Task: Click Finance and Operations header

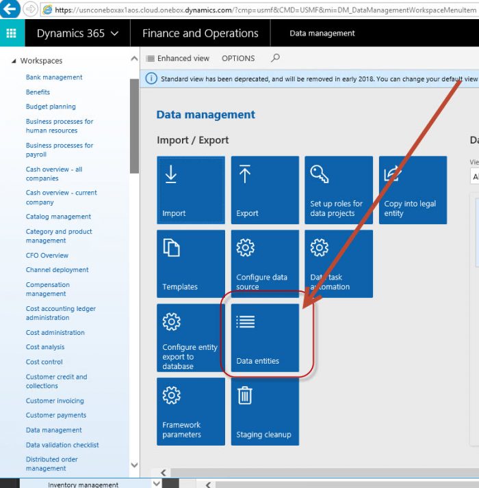Action: coord(200,33)
